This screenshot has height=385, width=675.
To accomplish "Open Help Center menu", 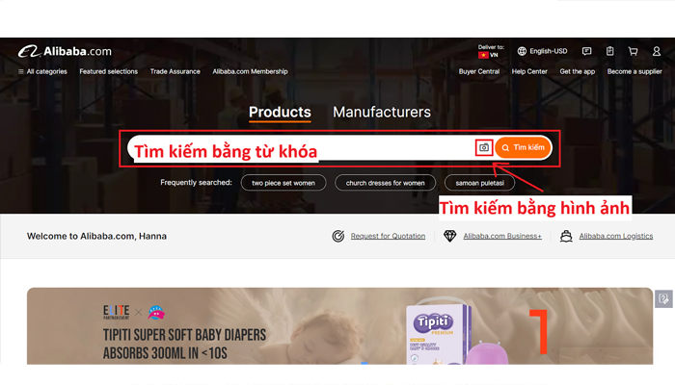I will [x=529, y=72].
